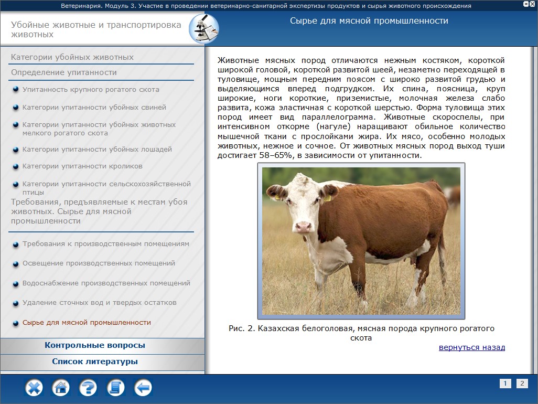Screen dimensions: 538x404
Task: Click bullet beside Освещение производственных помещений
Action: coord(16,263)
